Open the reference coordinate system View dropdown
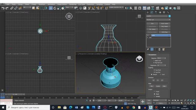 pyautogui.click(x=70, y=7)
